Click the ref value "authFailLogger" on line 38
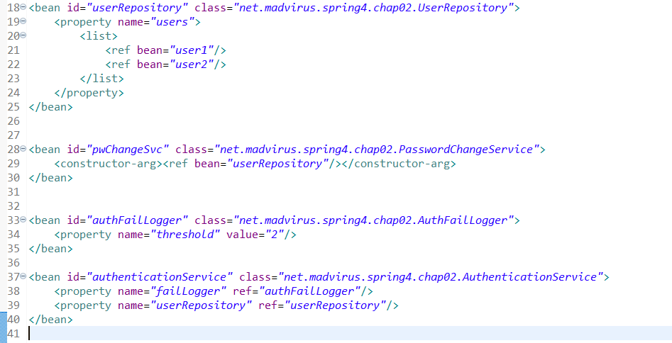Image resolution: width=672 pixels, height=343 pixels. point(309,291)
